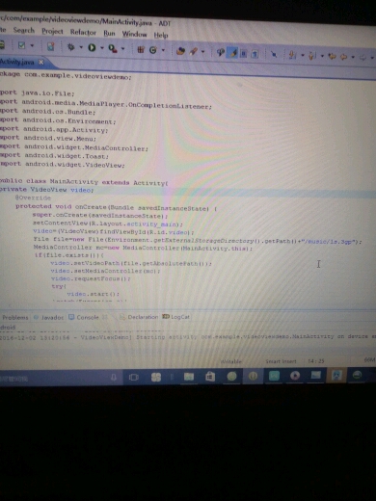376x501 pixels.
Task: Open the Refactor menu
Action: click(83, 33)
